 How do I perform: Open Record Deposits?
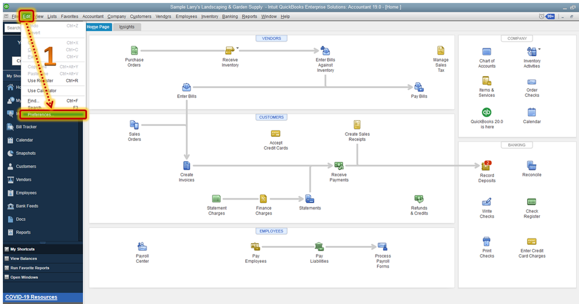(486, 166)
